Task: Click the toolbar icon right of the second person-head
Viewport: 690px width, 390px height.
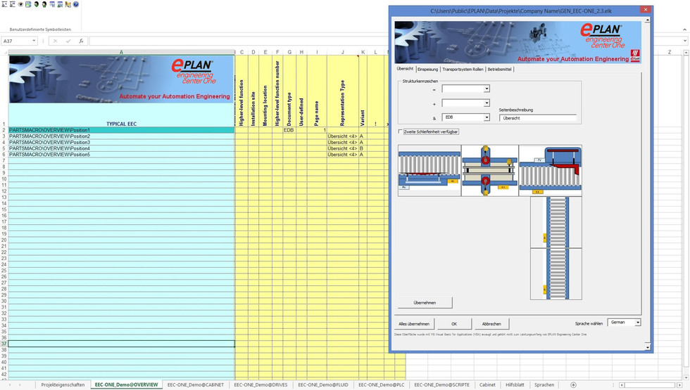Action: click(x=52, y=4)
